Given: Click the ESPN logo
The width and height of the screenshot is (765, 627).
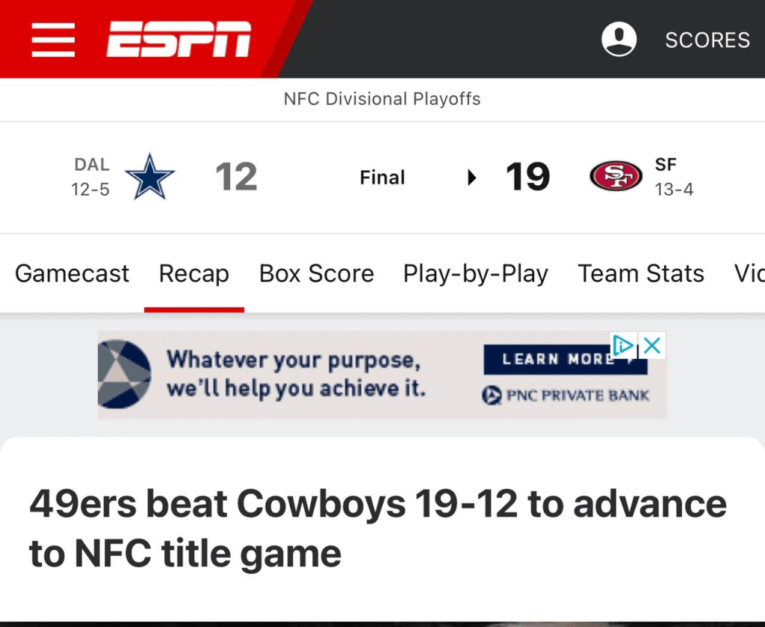Looking at the screenshot, I should 179,39.
